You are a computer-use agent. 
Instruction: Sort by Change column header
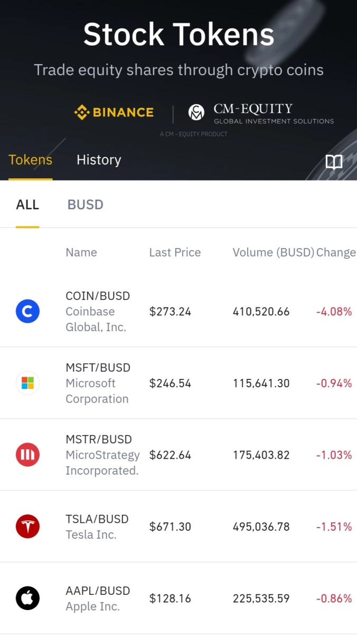[336, 252]
